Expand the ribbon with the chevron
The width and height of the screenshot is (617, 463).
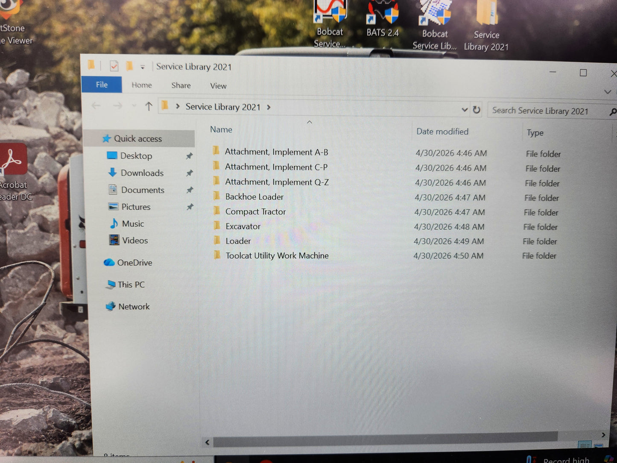[x=608, y=92]
